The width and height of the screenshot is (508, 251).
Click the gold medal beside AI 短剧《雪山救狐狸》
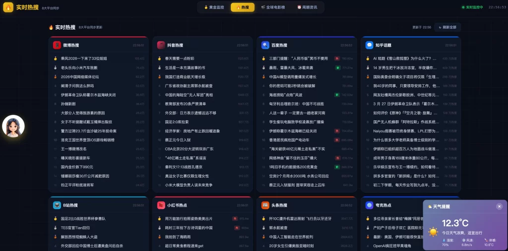click(x=368, y=58)
